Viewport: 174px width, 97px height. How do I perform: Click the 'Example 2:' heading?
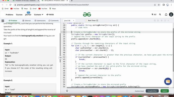(x=8, y=80)
